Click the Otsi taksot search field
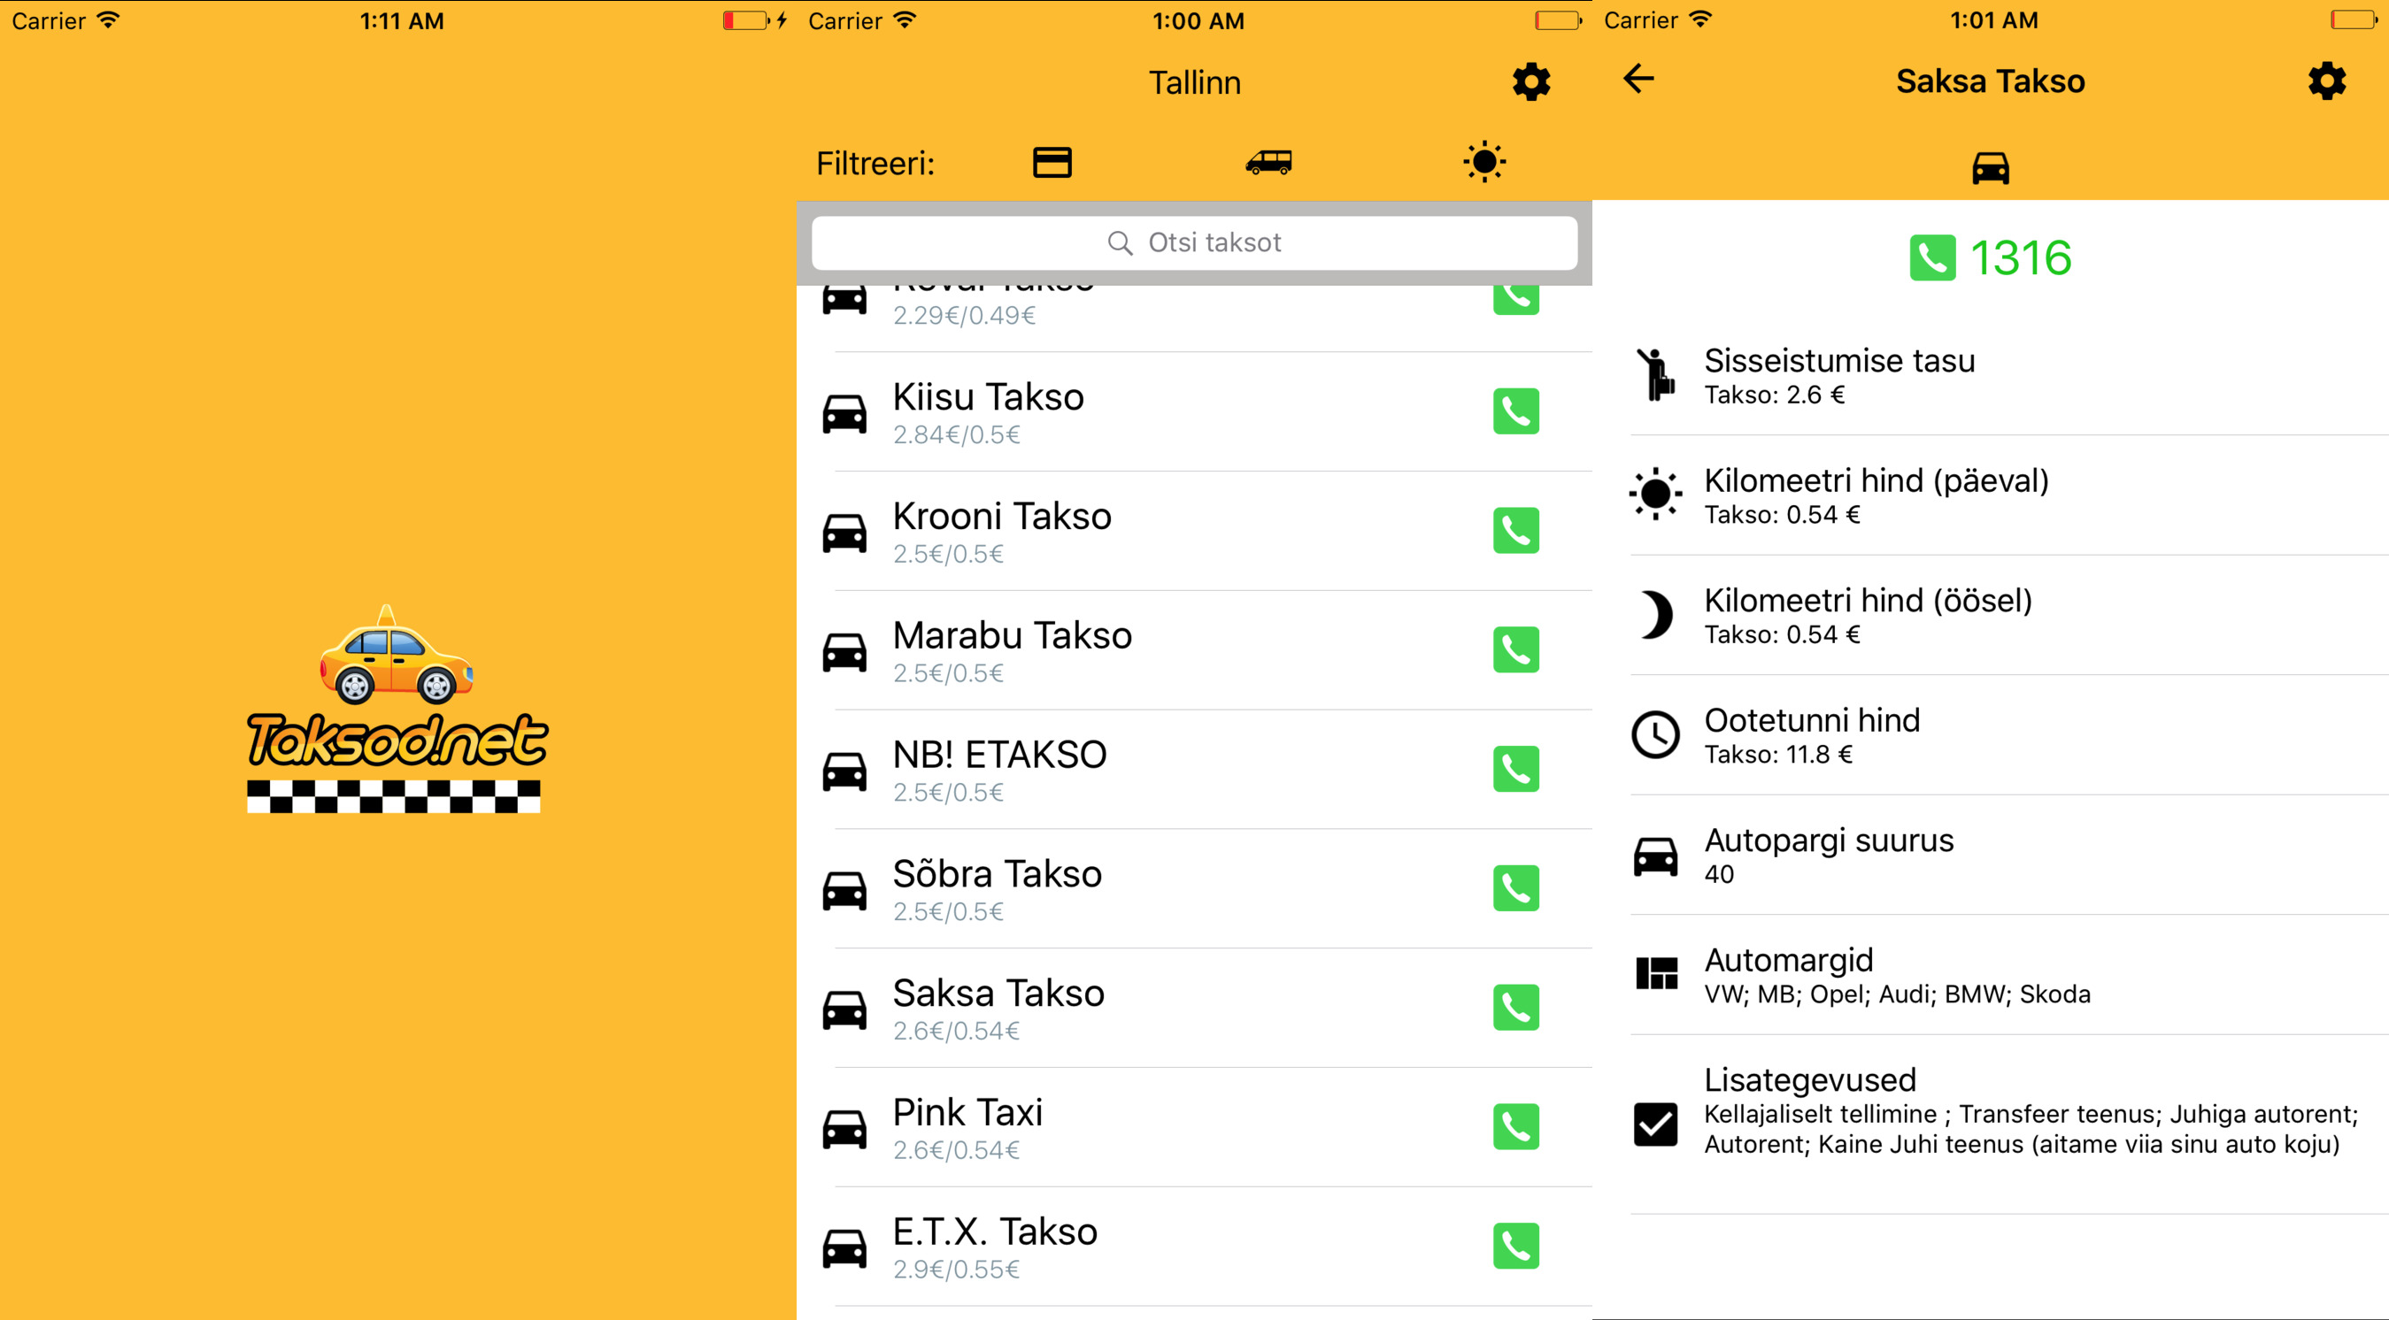The width and height of the screenshot is (2389, 1320). click(x=1193, y=243)
